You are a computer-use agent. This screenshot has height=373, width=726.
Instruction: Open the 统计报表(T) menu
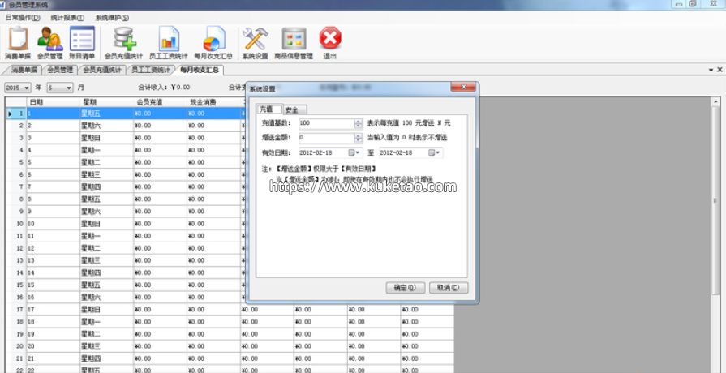point(67,18)
